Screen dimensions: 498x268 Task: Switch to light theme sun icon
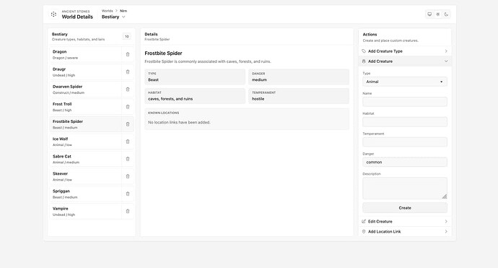[437, 14]
